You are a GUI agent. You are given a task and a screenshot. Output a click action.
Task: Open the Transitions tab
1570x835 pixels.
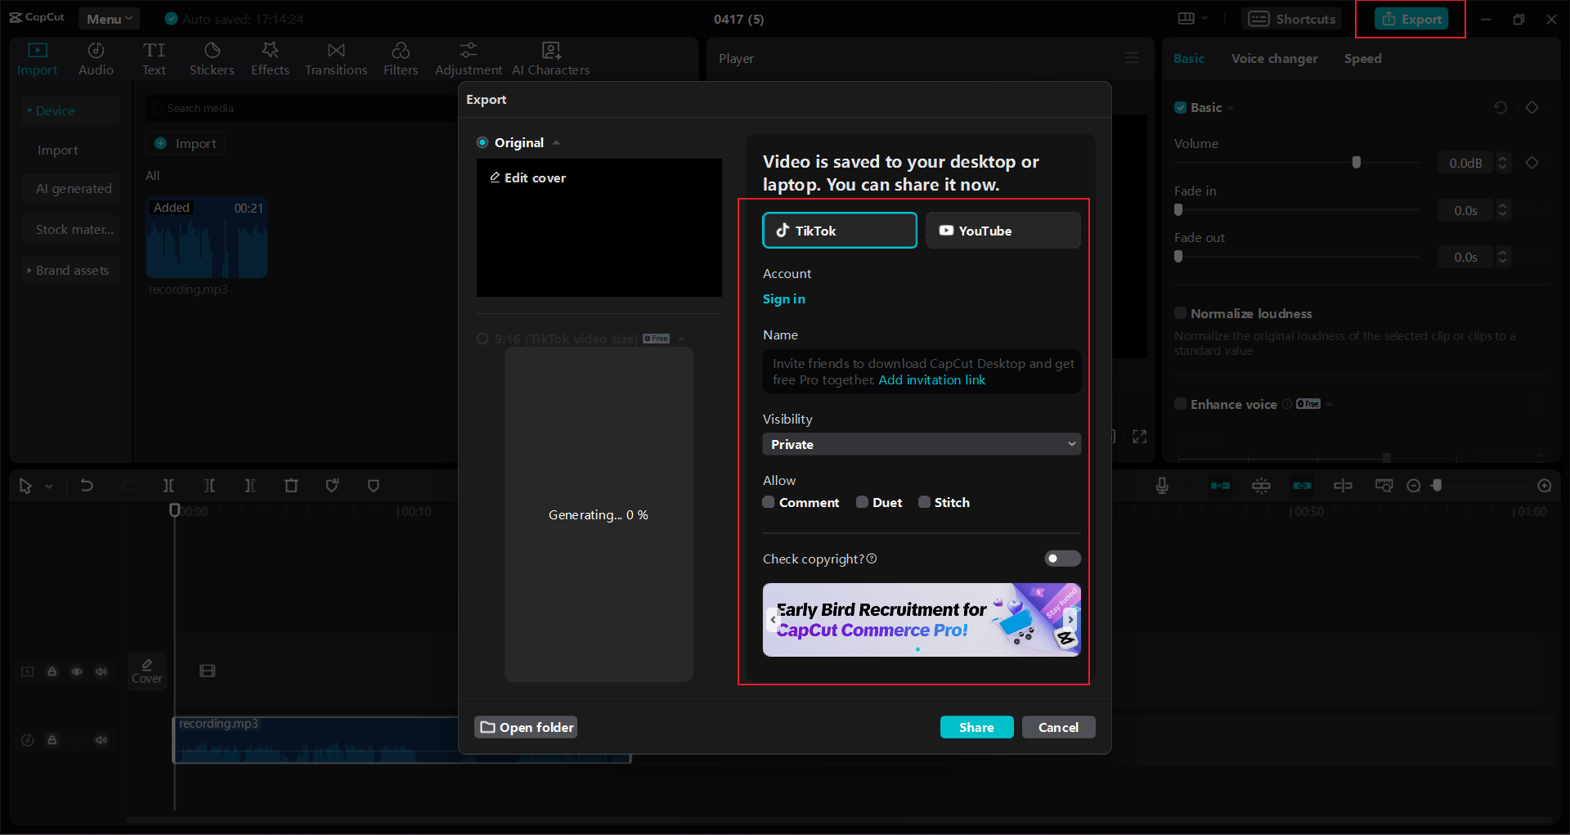pyautogui.click(x=336, y=60)
